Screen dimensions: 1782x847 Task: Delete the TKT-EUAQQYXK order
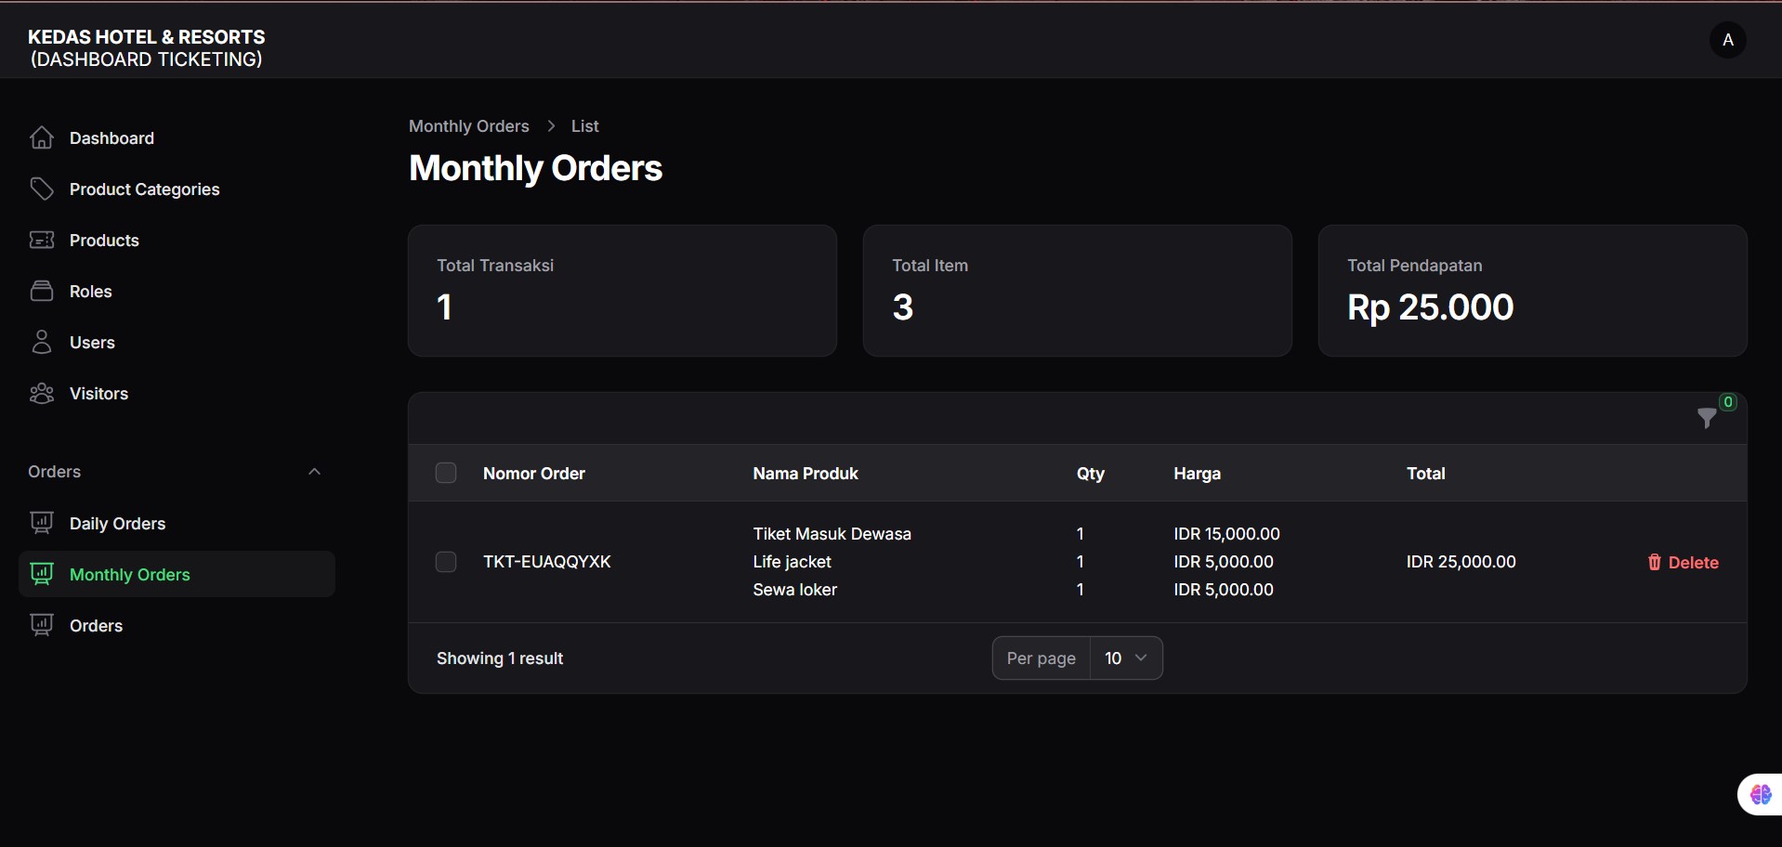1683,562
